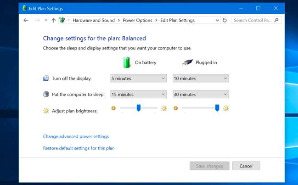Click the Control Panel address bar icon

[62, 21]
